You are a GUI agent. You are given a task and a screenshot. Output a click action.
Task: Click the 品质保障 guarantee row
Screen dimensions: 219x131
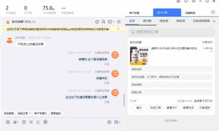click(171, 85)
